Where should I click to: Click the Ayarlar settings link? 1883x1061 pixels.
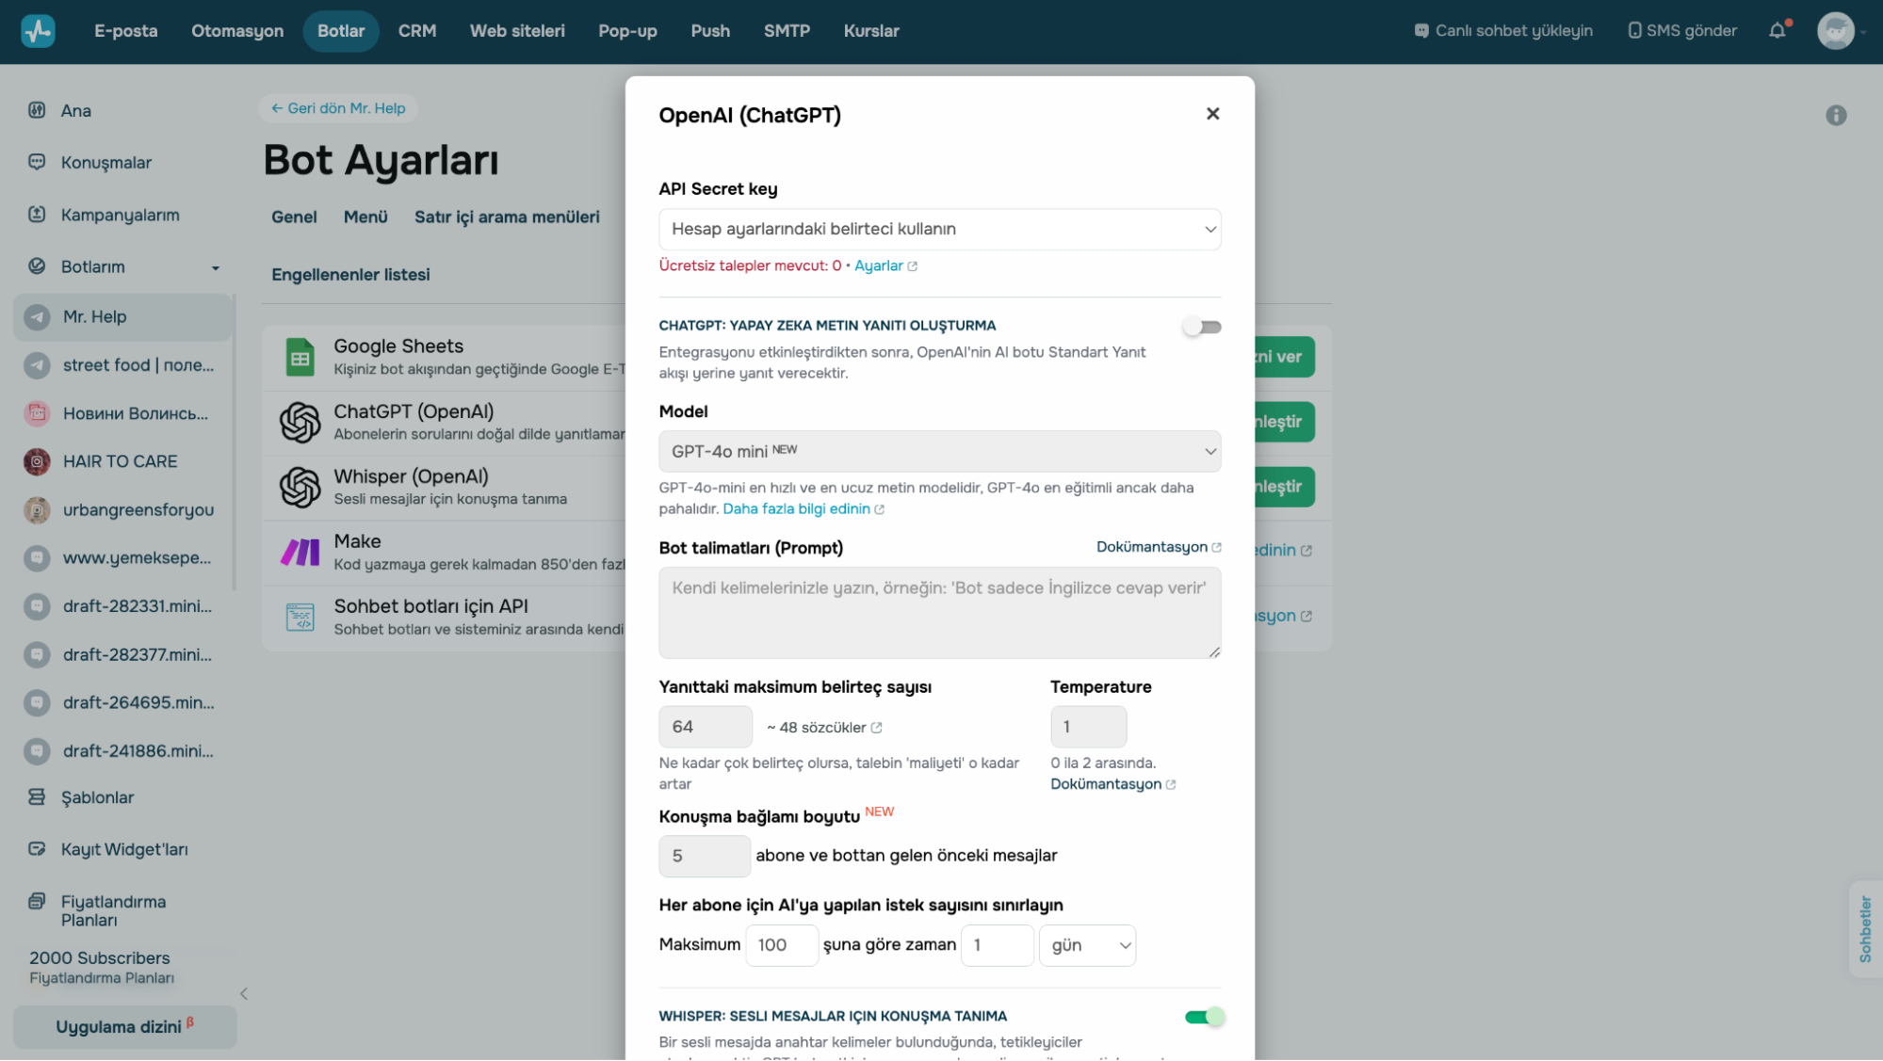point(878,266)
